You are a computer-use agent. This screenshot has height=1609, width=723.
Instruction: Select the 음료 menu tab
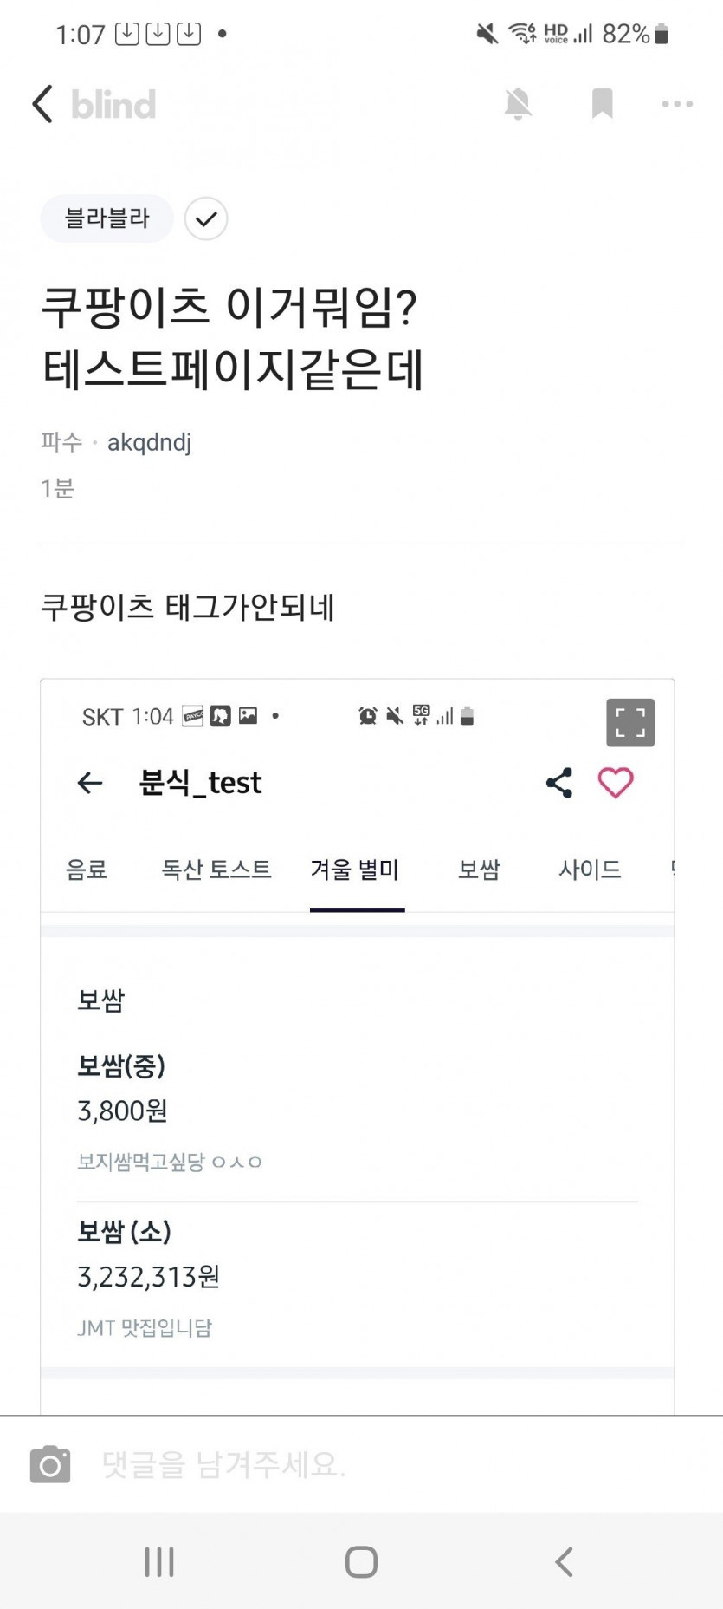87,870
